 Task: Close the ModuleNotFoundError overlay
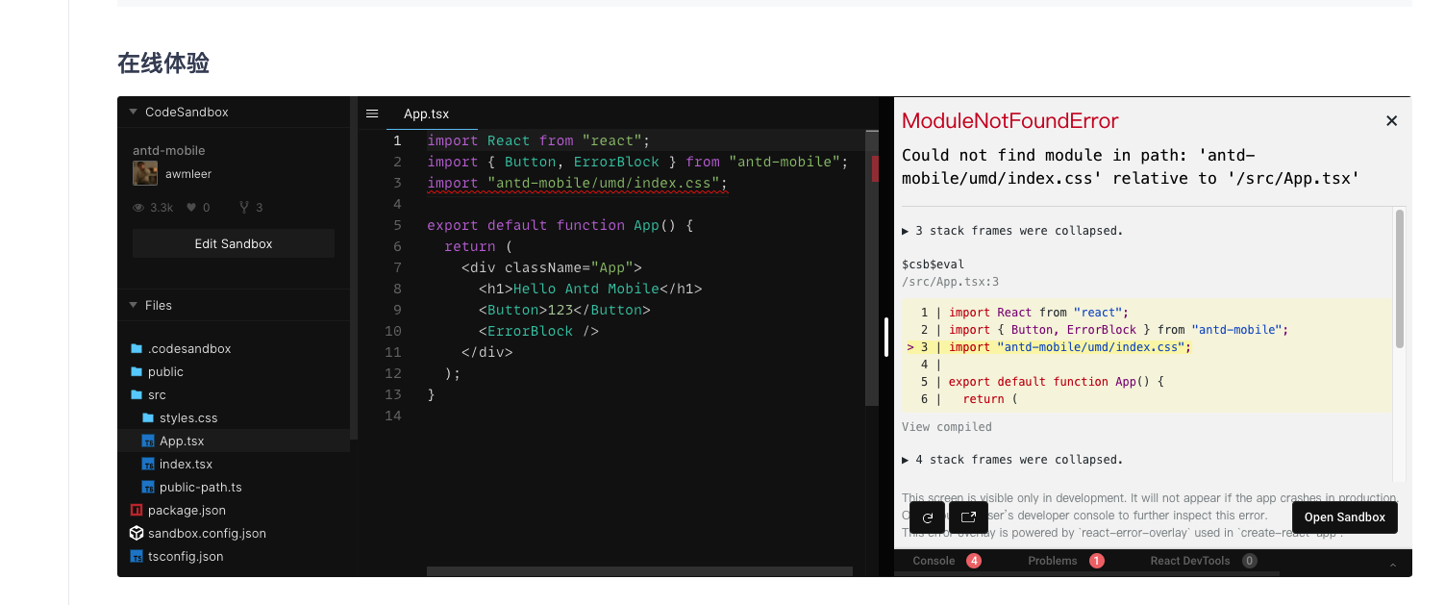click(x=1391, y=121)
